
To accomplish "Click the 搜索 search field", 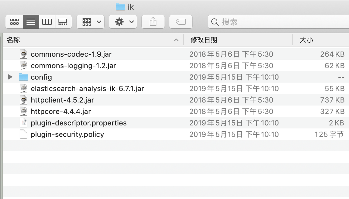I will (278, 22).
